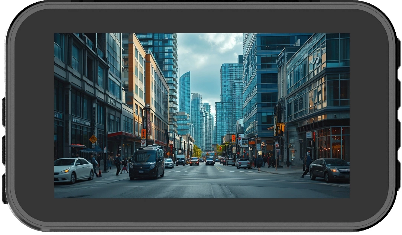This screenshot has height=235, width=402.
Task: Tap the pedestrian stepping off the right curb
Action: point(307,165)
